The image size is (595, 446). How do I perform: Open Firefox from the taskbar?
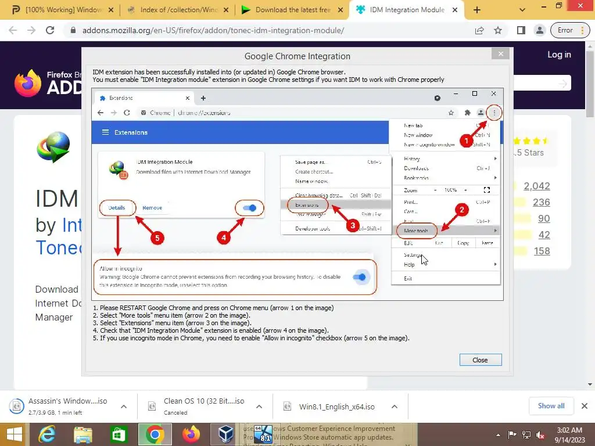[191, 434]
